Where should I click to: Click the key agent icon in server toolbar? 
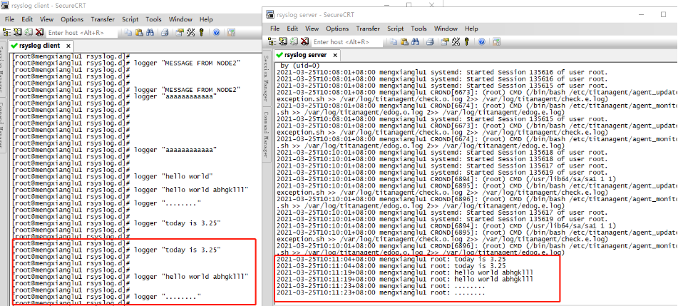pos(466,41)
